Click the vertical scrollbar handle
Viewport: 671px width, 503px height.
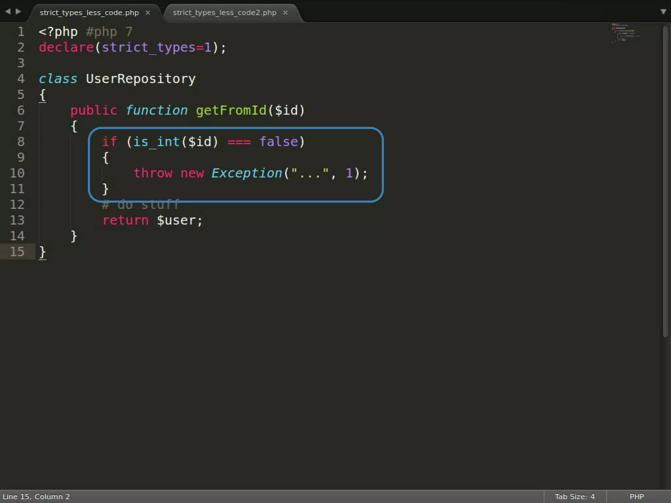[x=665, y=182]
